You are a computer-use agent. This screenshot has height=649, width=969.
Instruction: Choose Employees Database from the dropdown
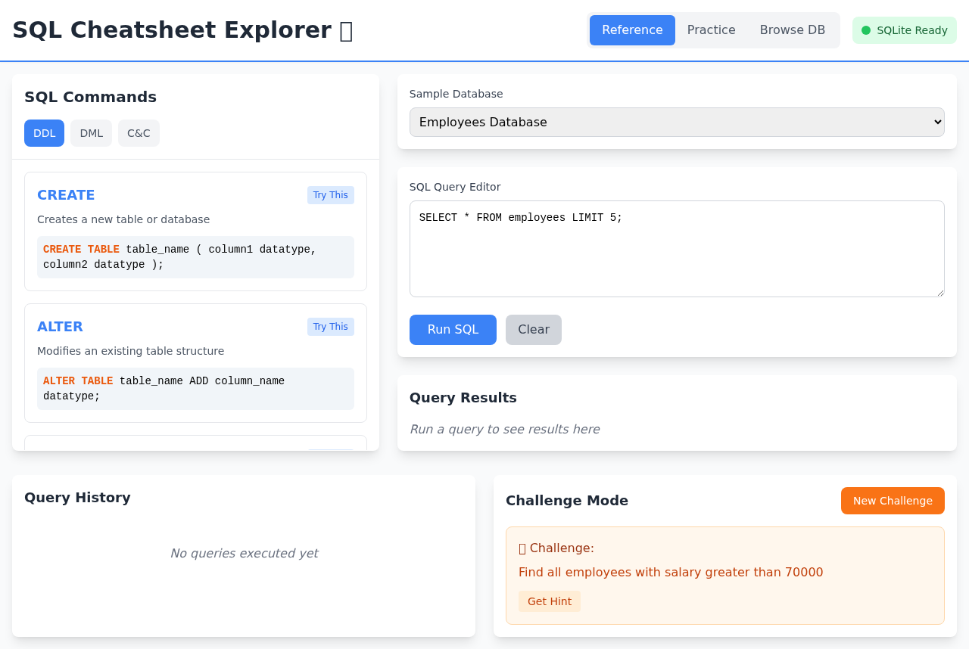click(676, 122)
